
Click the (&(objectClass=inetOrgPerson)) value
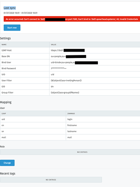tap(66, 80)
